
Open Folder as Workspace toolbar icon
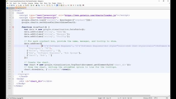click(x=66, y=5)
